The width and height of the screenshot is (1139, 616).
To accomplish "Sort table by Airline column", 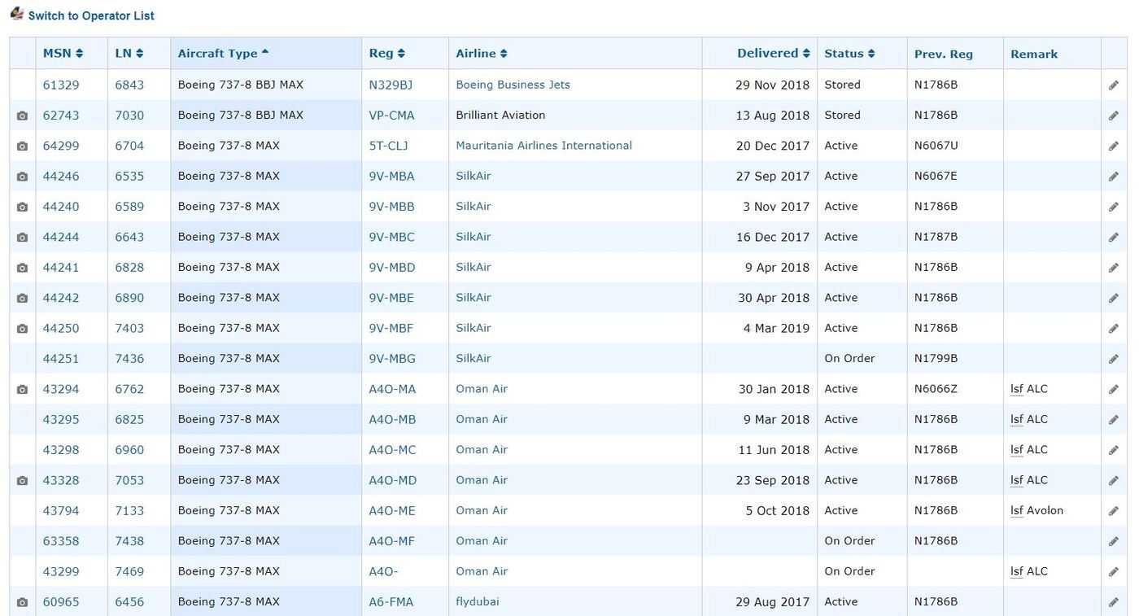I will 482,54.
